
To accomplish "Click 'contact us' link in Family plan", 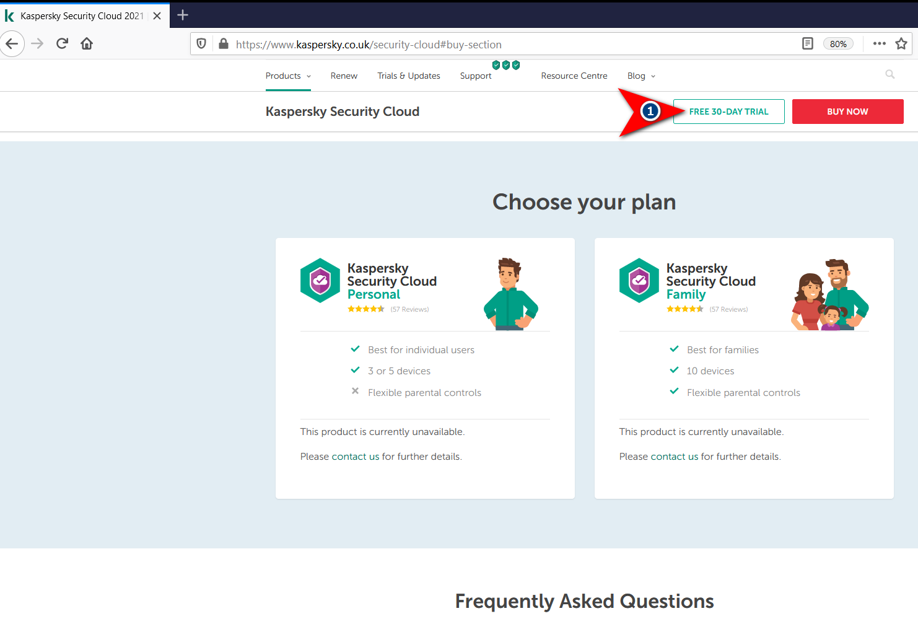I will pos(675,457).
